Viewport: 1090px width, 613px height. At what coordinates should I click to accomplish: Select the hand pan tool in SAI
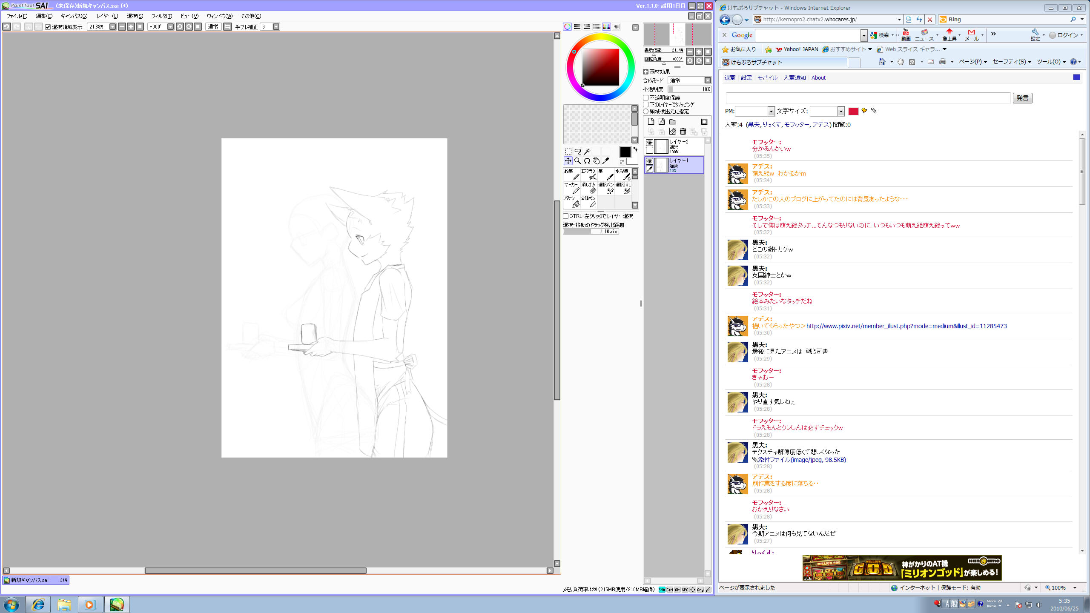tap(596, 161)
